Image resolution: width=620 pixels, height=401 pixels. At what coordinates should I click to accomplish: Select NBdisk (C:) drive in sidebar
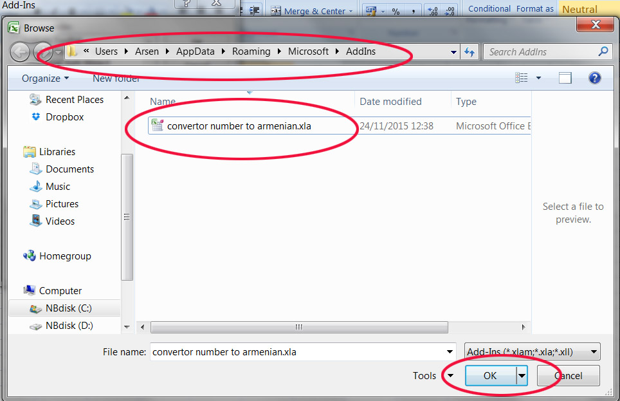tap(69, 308)
